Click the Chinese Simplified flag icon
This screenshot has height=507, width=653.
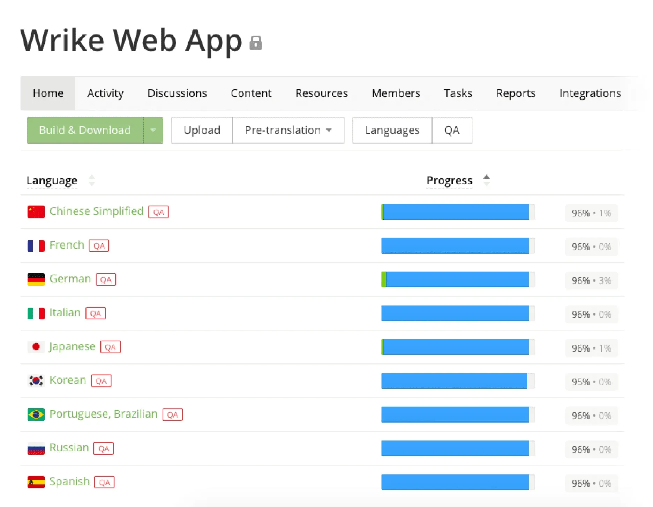(x=36, y=211)
